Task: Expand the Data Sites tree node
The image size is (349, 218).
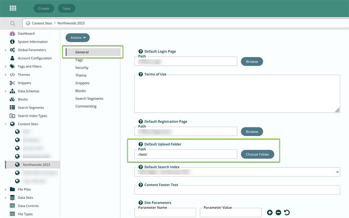Action: click(6, 198)
